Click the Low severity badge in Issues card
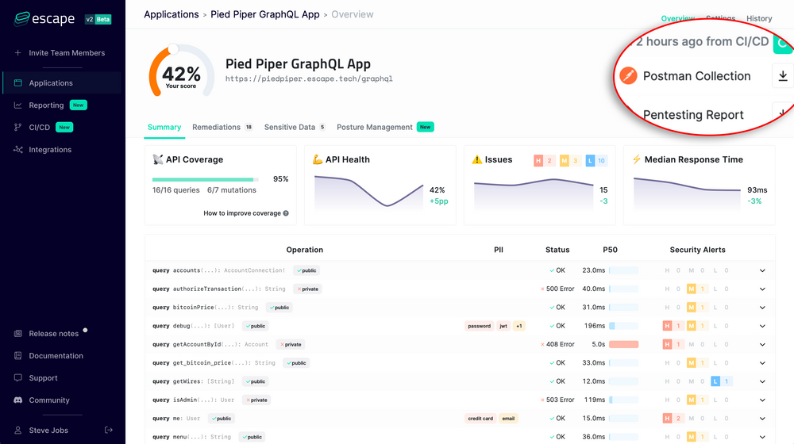Viewport: 794px width, 444px height. [596, 161]
